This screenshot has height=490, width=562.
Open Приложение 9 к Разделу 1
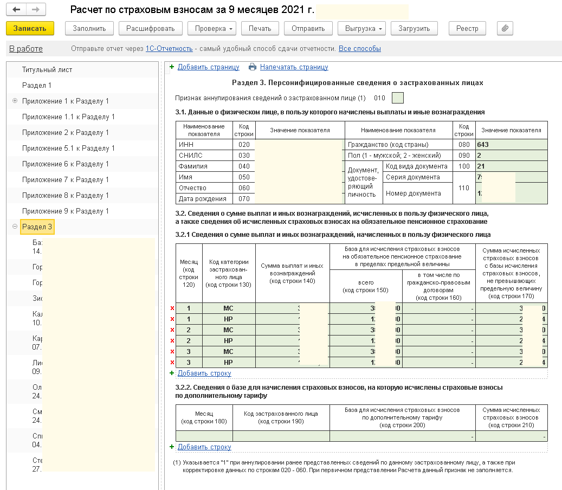click(x=65, y=211)
